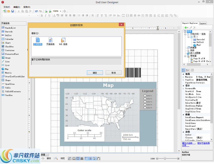Click the Underline formatting icon
The width and height of the screenshot is (214, 164).
49,15
